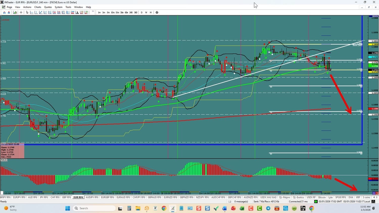Viewport: 379px width, 213px height.
Task: Switch chart to daily D timeframe
Action: (x=141, y=12)
